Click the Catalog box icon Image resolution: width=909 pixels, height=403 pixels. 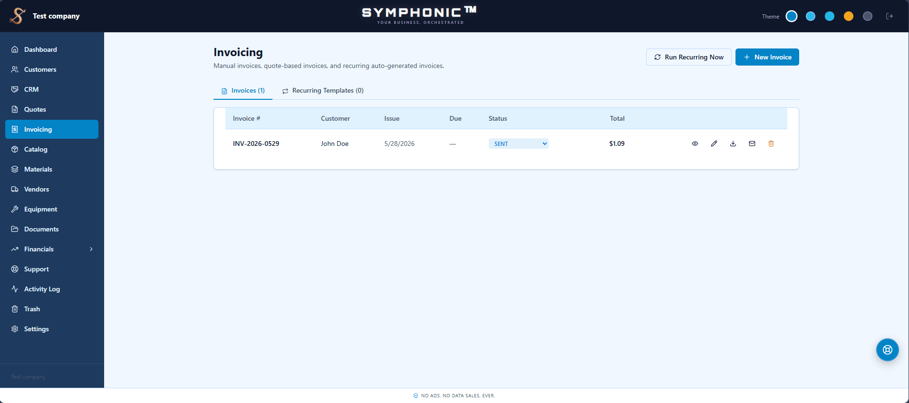(x=15, y=149)
